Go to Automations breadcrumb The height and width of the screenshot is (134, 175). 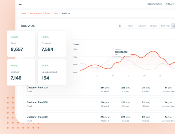tap(36, 13)
